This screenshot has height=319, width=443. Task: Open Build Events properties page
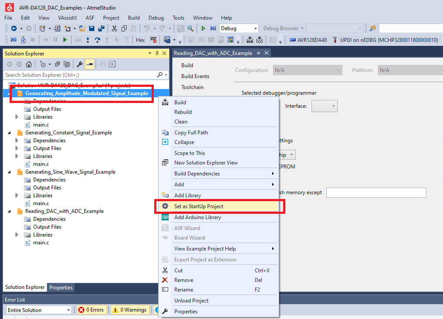195,76
